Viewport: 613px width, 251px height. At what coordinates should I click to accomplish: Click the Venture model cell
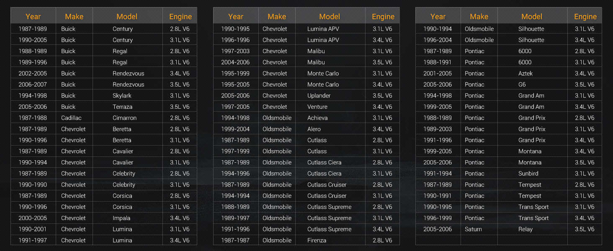330,107
